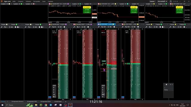The height and width of the screenshot is (107, 191).
Task: Select USDT volume 100 in MASKUSDT order book
Action: point(54,95)
